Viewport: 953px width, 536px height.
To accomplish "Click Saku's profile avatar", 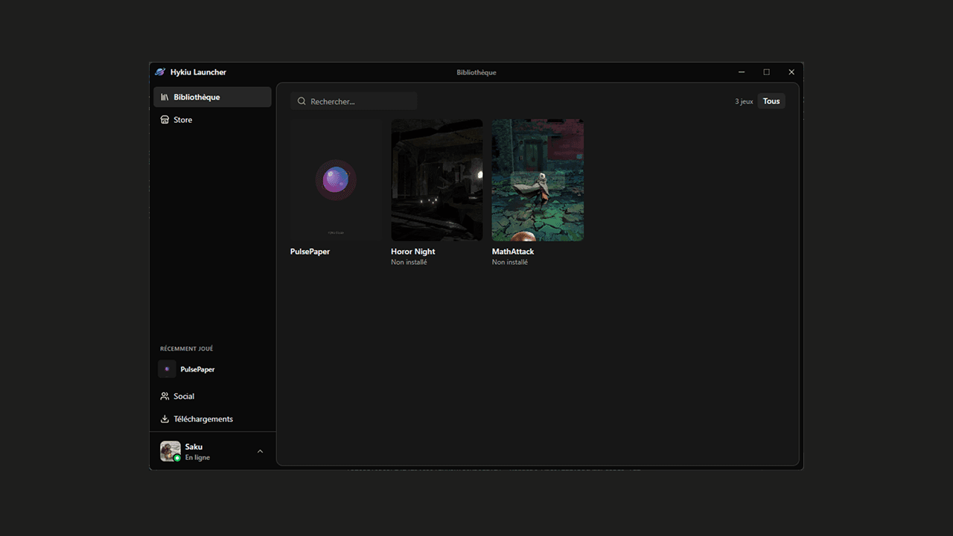I will click(170, 451).
